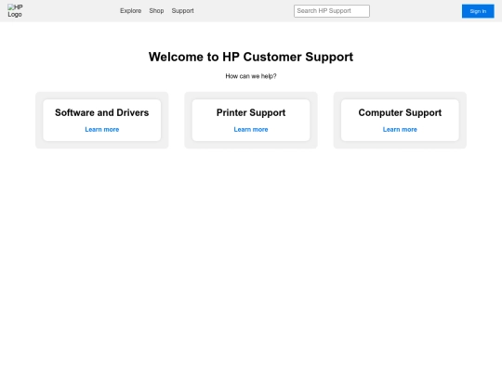Select the Printer Support heading
The height and width of the screenshot is (376, 502).
coord(251,112)
